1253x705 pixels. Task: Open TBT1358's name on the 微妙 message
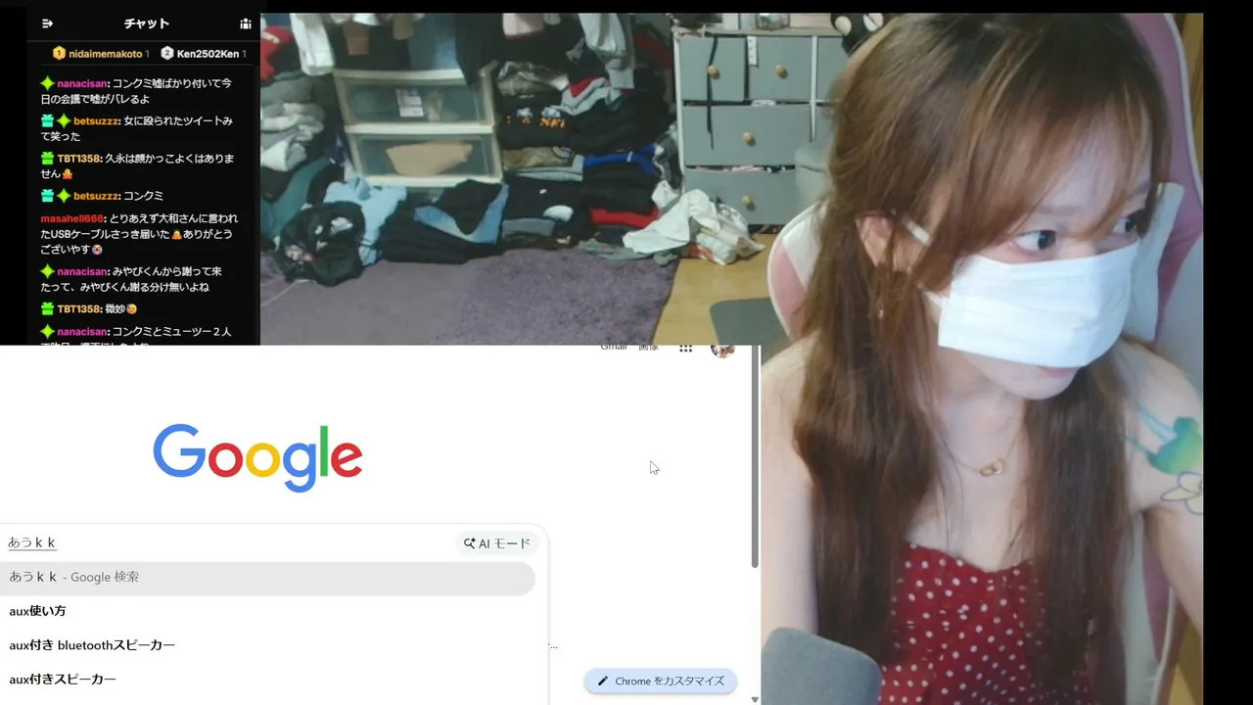tap(78, 309)
